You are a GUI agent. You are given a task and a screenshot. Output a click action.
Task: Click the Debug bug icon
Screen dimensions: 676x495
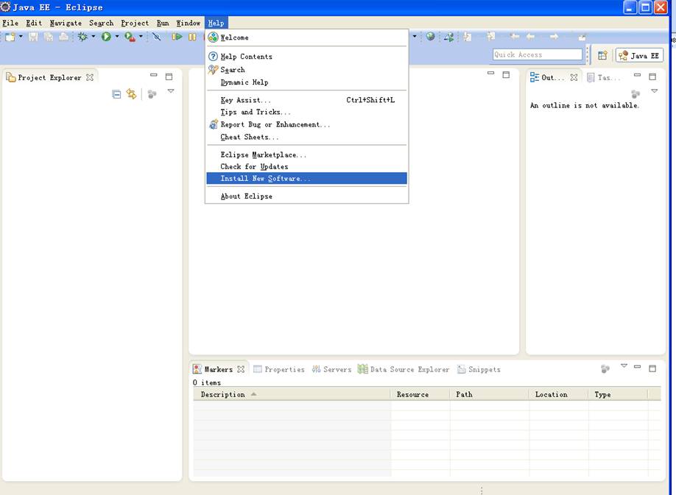82,37
